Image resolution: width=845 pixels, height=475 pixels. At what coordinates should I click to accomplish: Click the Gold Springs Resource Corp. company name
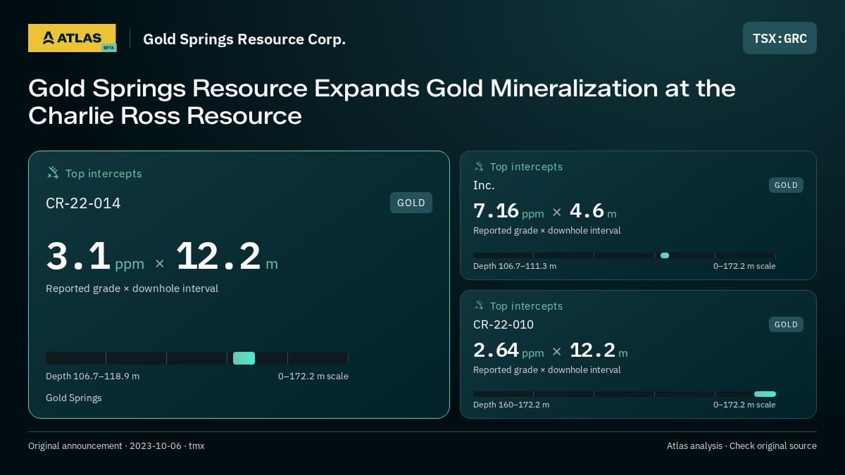click(244, 39)
